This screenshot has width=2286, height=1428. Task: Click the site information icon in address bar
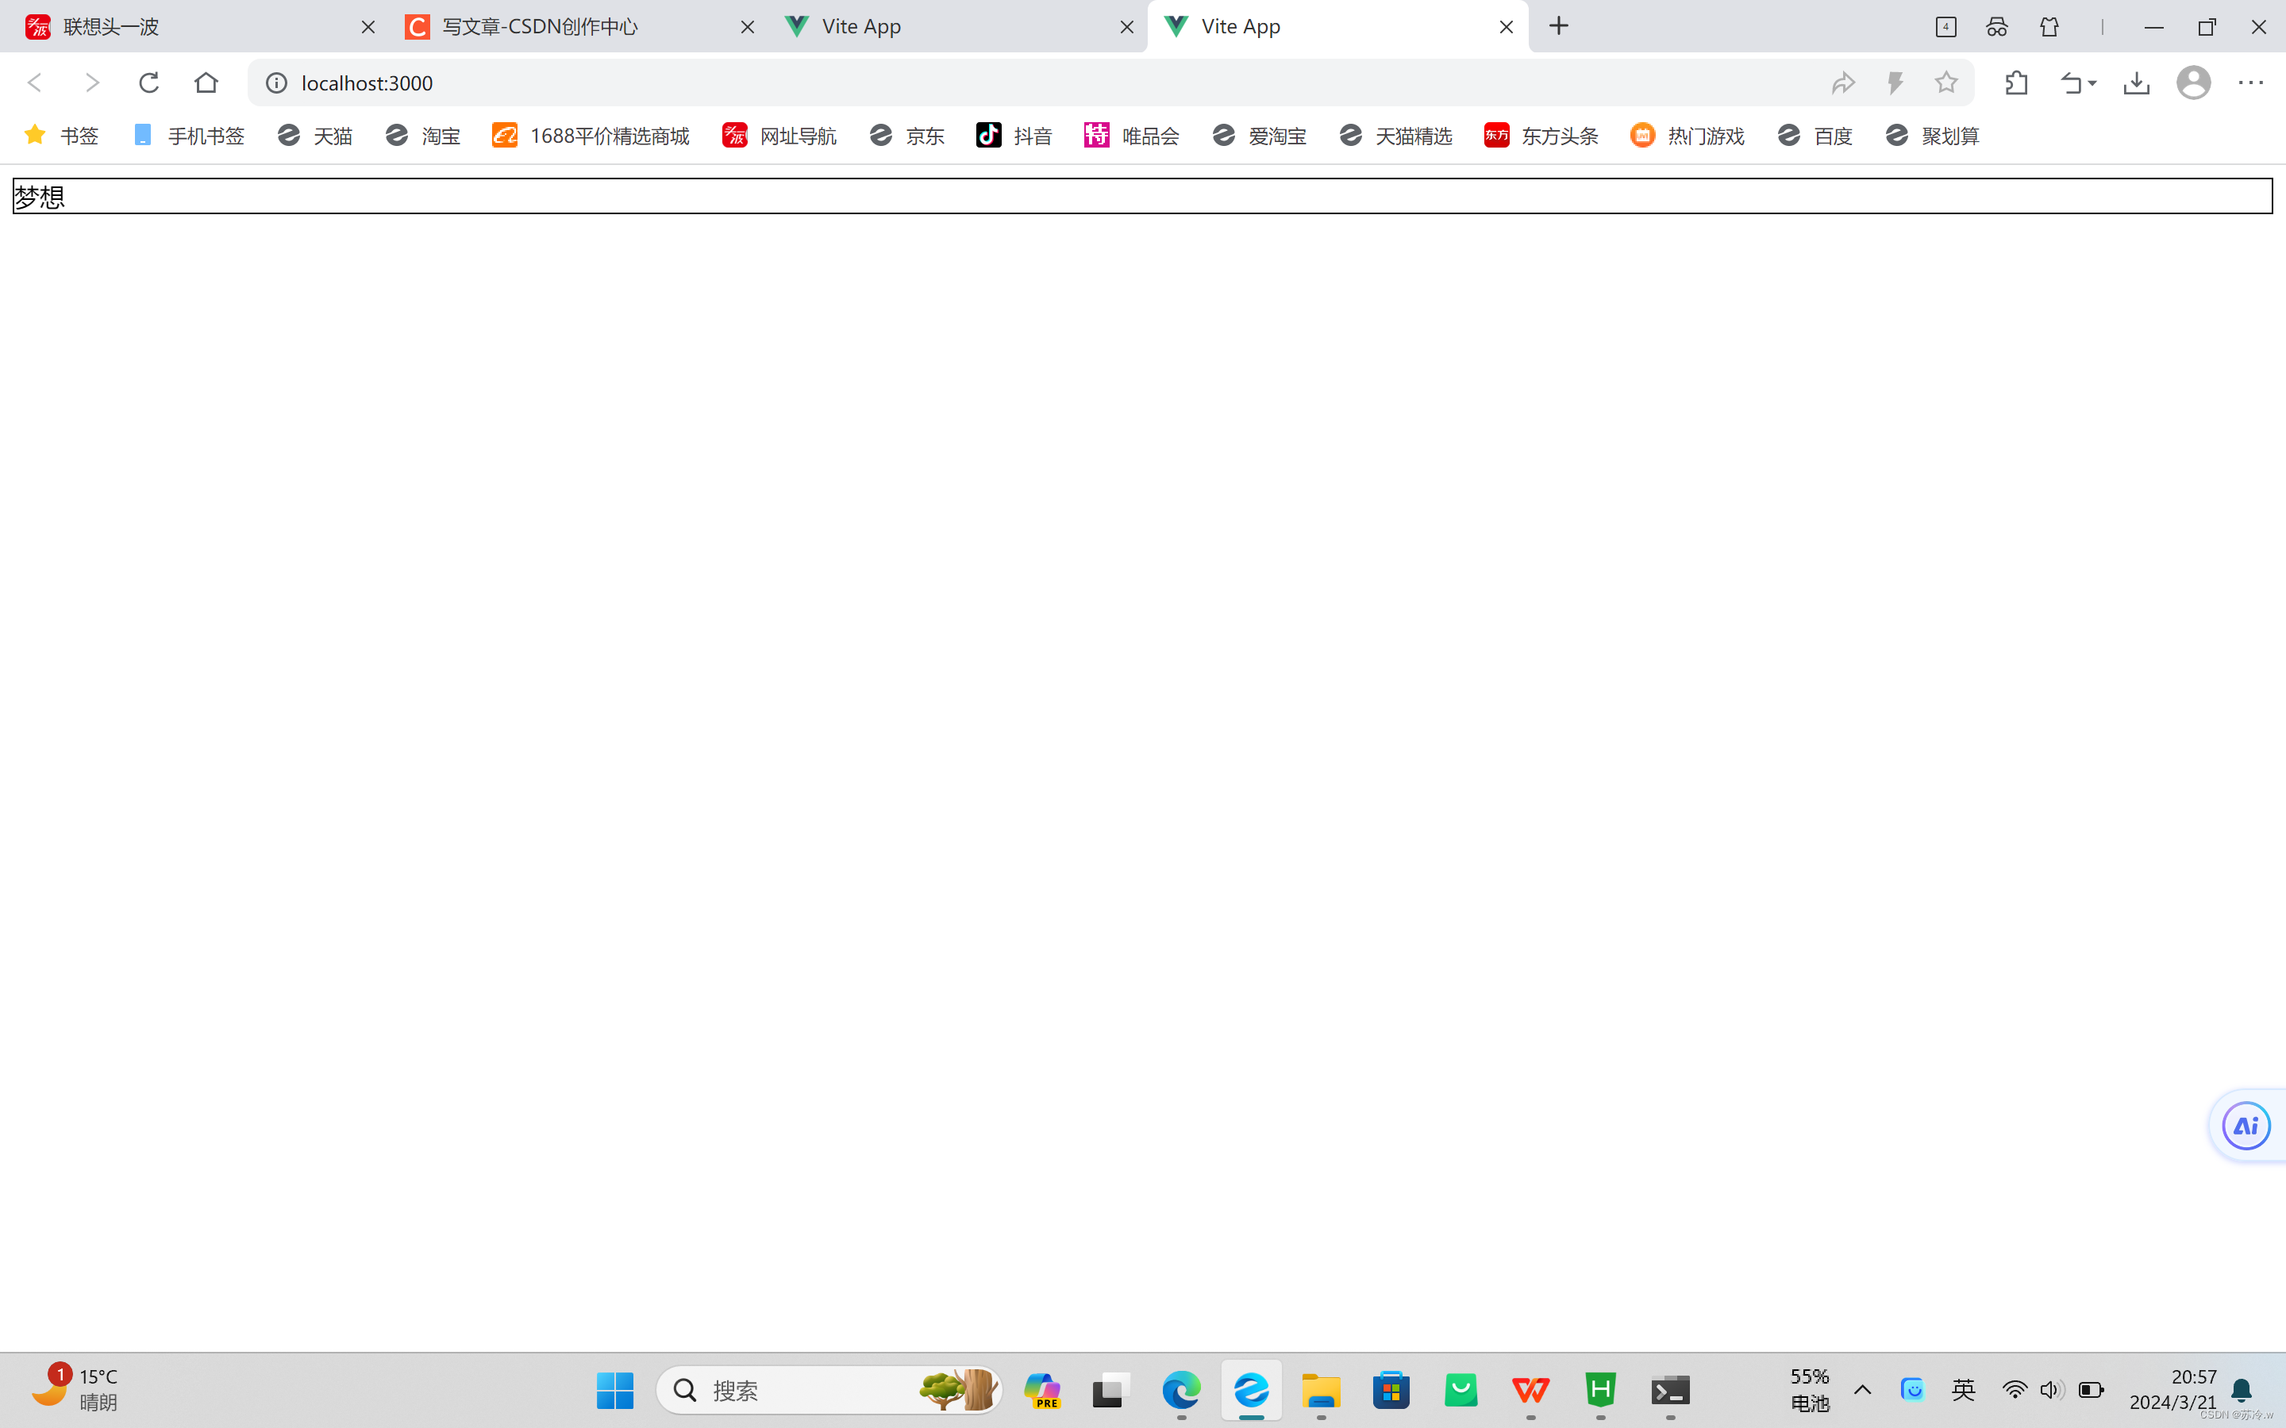(275, 83)
